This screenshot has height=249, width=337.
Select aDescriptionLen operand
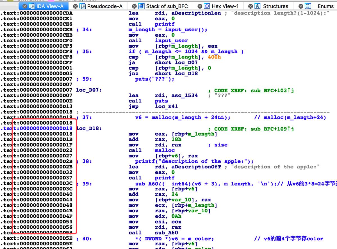click(x=197, y=13)
